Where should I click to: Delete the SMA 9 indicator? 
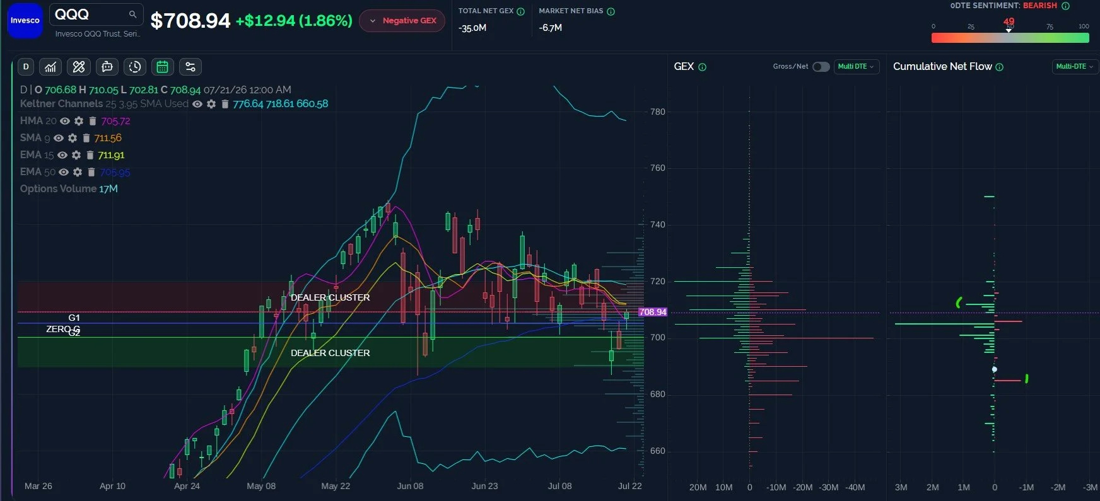pyautogui.click(x=86, y=138)
